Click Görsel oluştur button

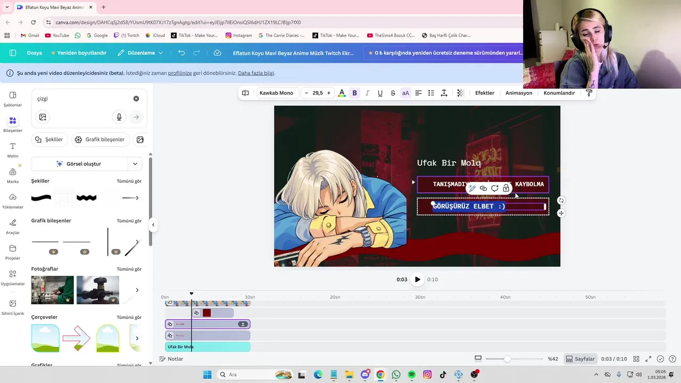pyautogui.click(x=79, y=164)
